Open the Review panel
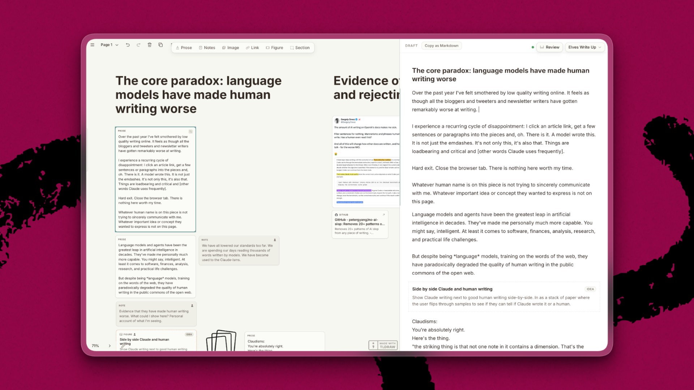Image resolution: width=694 pixels, height=390 pixels. pyautogui.click(x=549, y=47)
